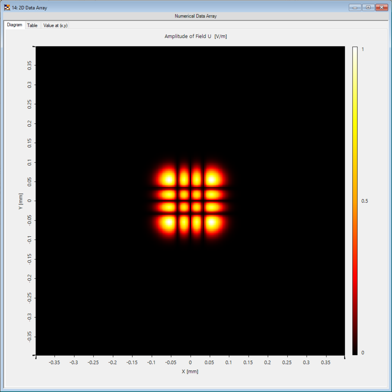The width and height of the screenshot is (392, 392).
Task: Open the Table tab
Action: point(32,25)
